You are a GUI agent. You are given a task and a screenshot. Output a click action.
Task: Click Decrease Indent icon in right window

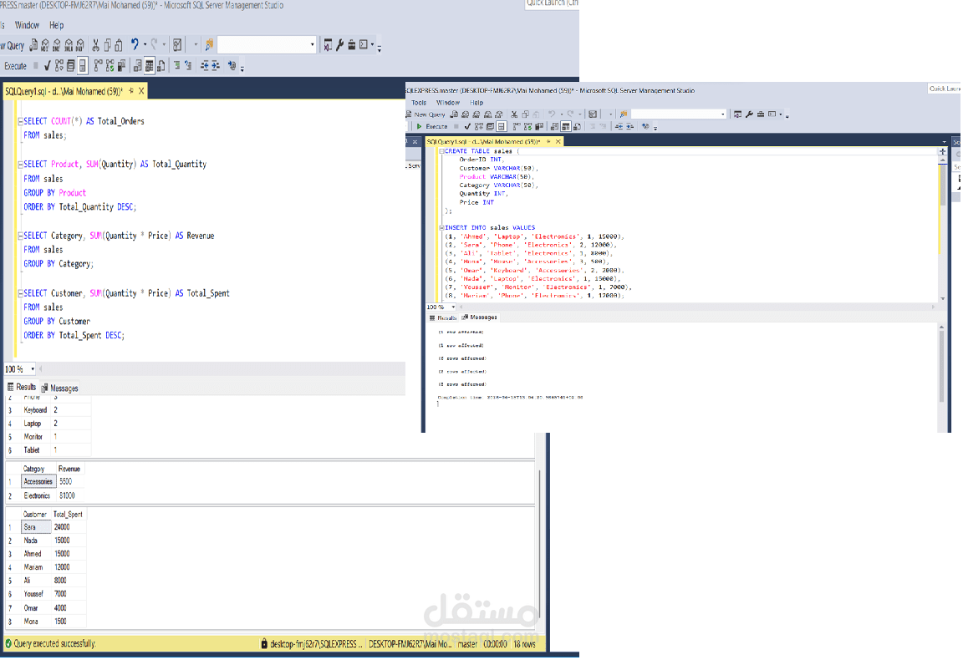pyautogui.click(x=619, y=126)
